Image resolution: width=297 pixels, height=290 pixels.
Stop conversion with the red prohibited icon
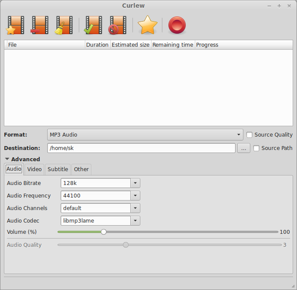tap(117, 25)
